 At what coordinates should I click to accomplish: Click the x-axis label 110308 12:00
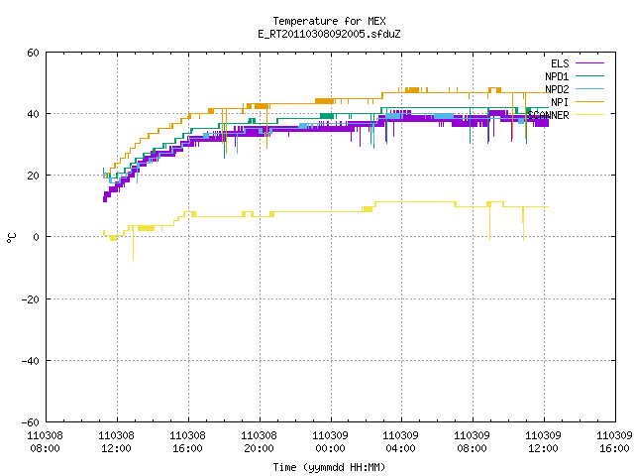[x=117, y=442]
